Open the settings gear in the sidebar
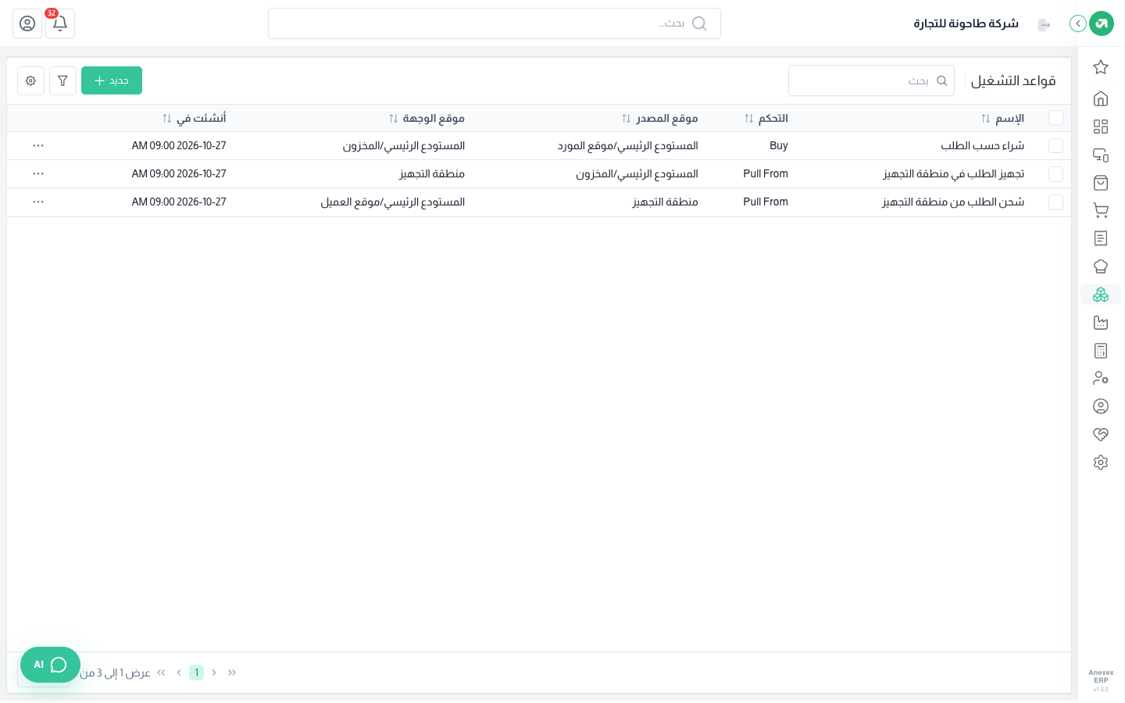The image size is (1125, 703). click(1101, 462)
